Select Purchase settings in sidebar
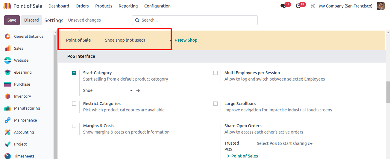 pyautogui.click(x=22, y=84)
